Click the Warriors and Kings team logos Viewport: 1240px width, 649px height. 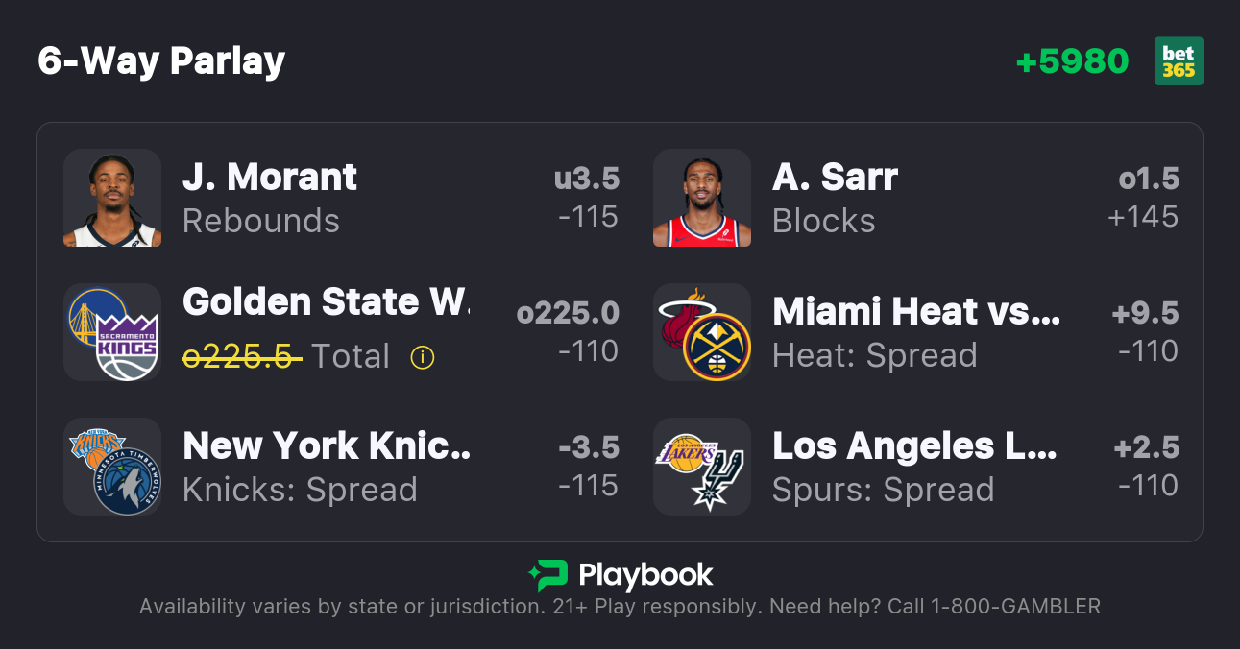point(112,332)
